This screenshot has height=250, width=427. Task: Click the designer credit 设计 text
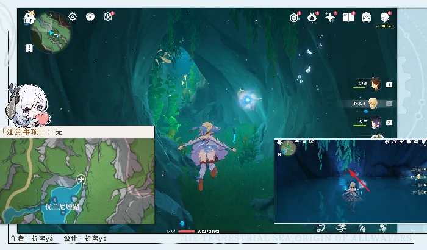85,238
